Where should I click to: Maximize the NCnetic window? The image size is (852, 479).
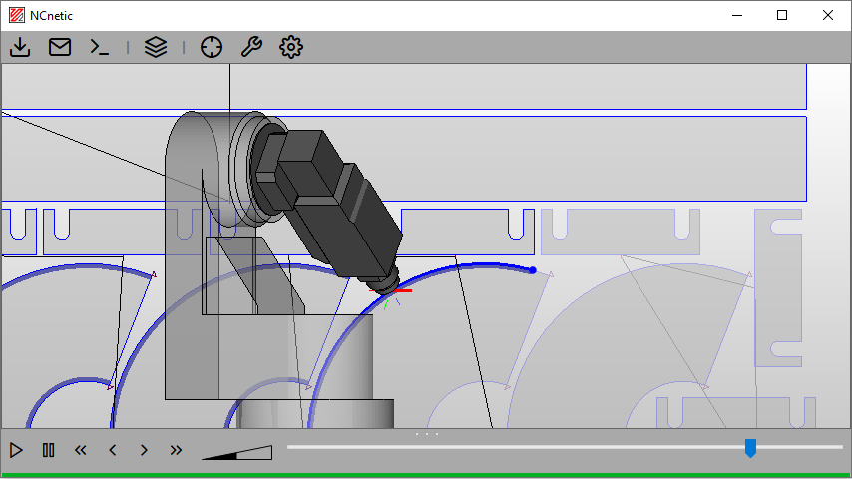tap(782, 15)
